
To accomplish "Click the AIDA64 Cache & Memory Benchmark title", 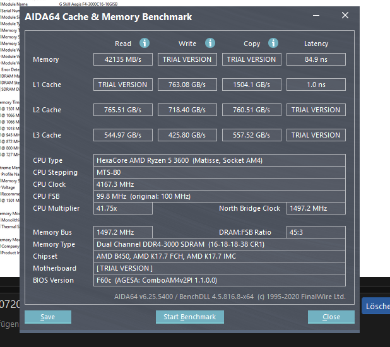I will click(108, 17).
